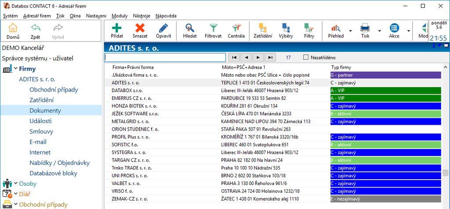Go to previous record button
450x209 pixels.
pyautogui.click(x=246, y=57)
